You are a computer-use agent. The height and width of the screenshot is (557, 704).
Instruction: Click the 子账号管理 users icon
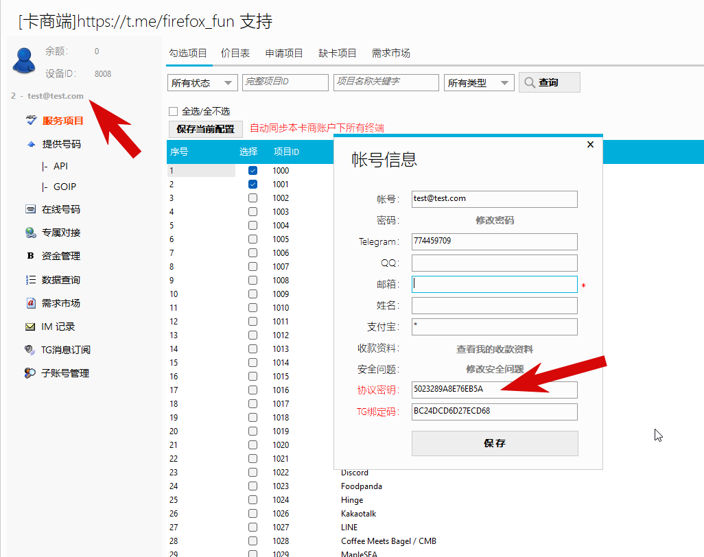(30, 373)
